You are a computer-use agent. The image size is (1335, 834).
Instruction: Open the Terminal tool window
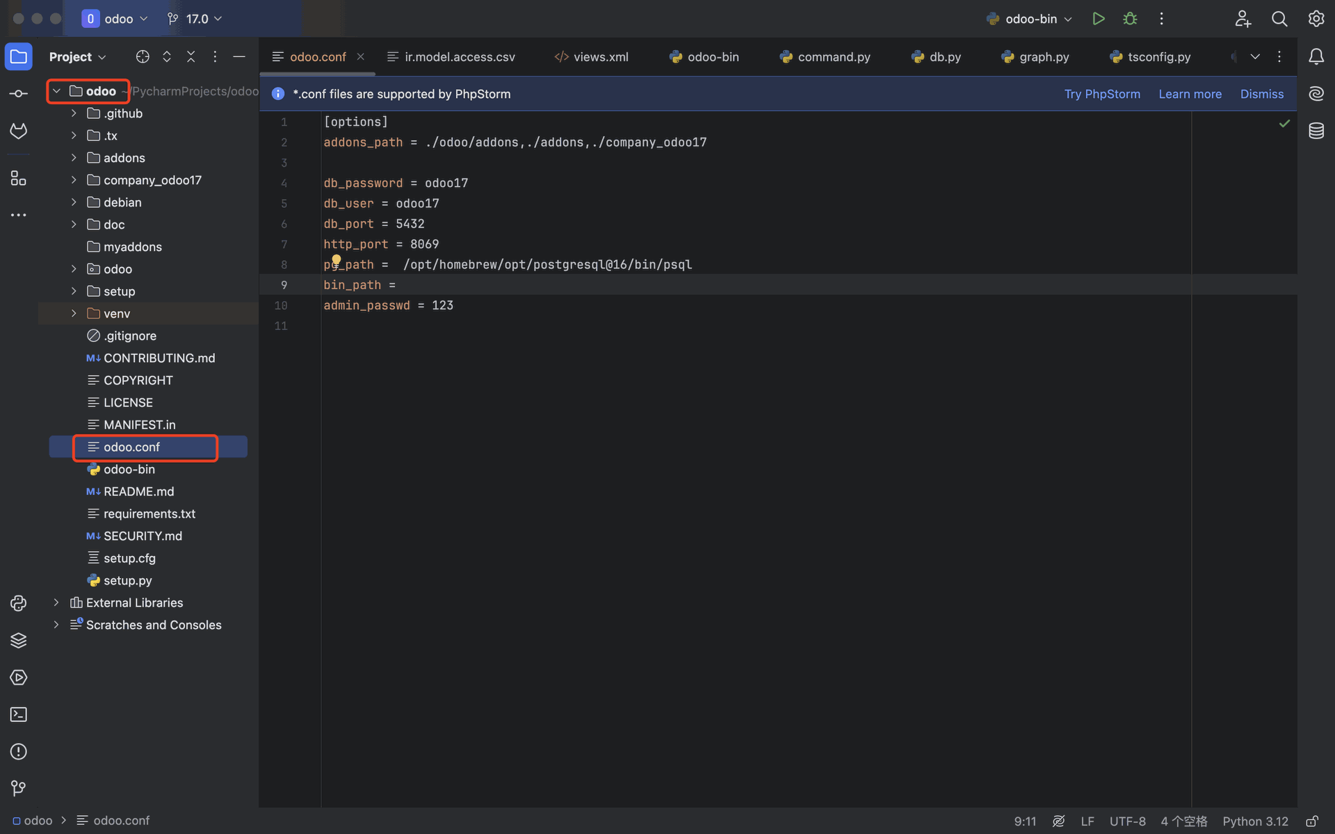(19, 714)
